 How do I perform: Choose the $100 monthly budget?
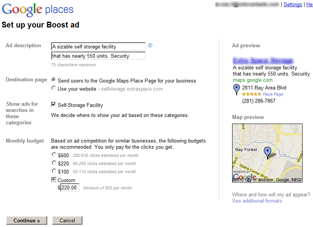[x=54, y=171]
